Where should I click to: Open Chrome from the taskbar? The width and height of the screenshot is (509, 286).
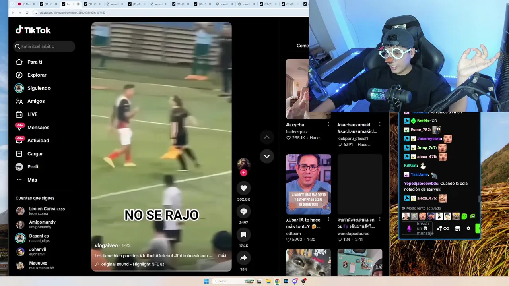coord(277,281)
